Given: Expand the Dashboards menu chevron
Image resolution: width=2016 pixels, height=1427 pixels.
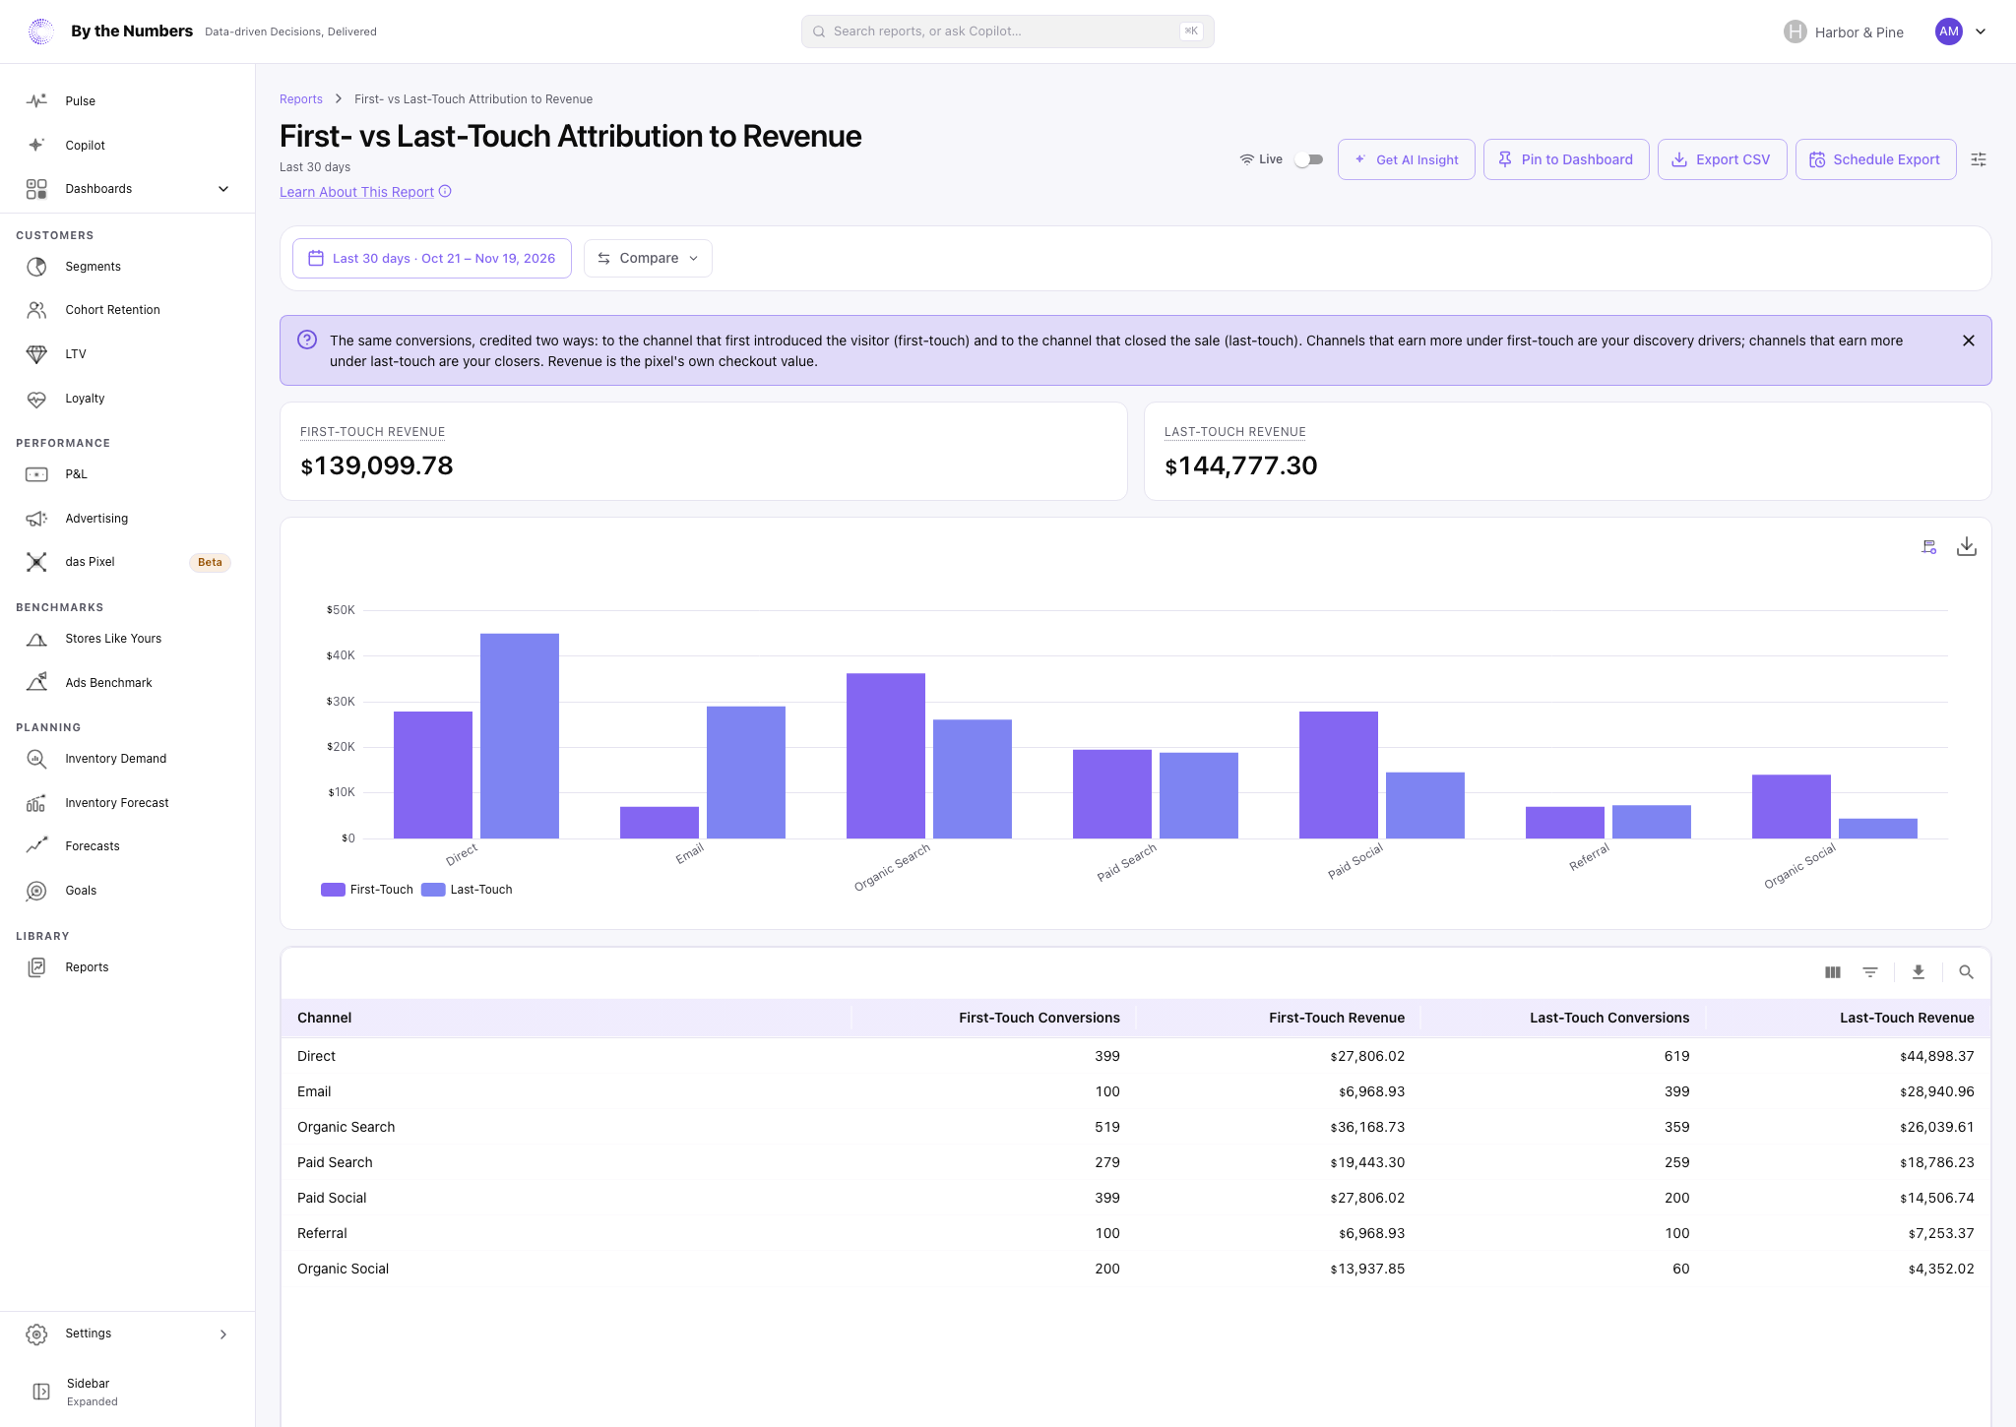Looking at the screenshot, I should [223, 189].
